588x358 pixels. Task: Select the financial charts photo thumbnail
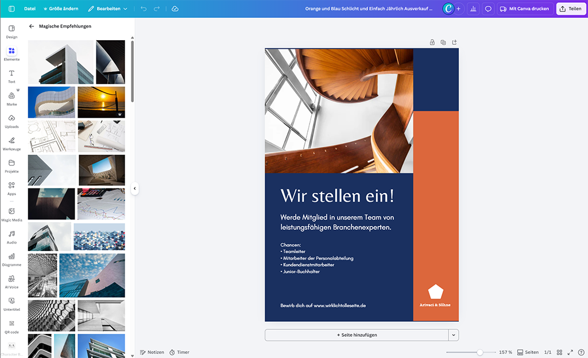101,204
